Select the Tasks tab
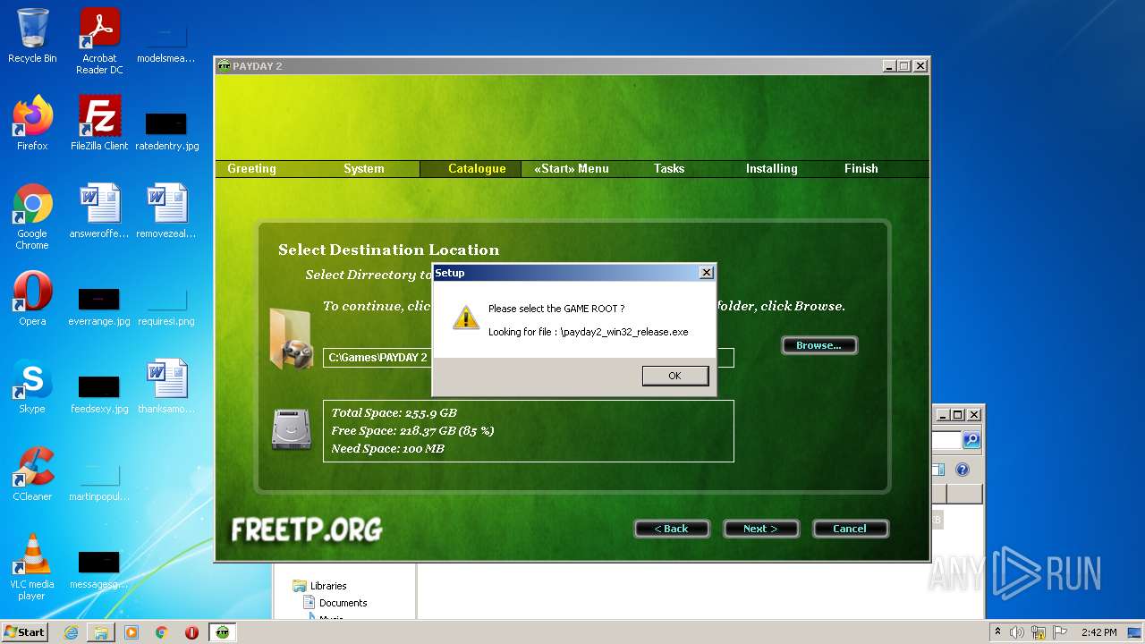This screenshot has width=1145, height=644. 669,168
